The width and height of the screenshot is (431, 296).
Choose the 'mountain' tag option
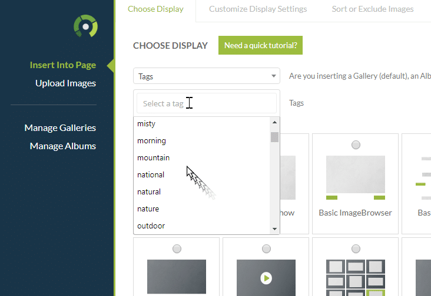(x=202, y=157)
